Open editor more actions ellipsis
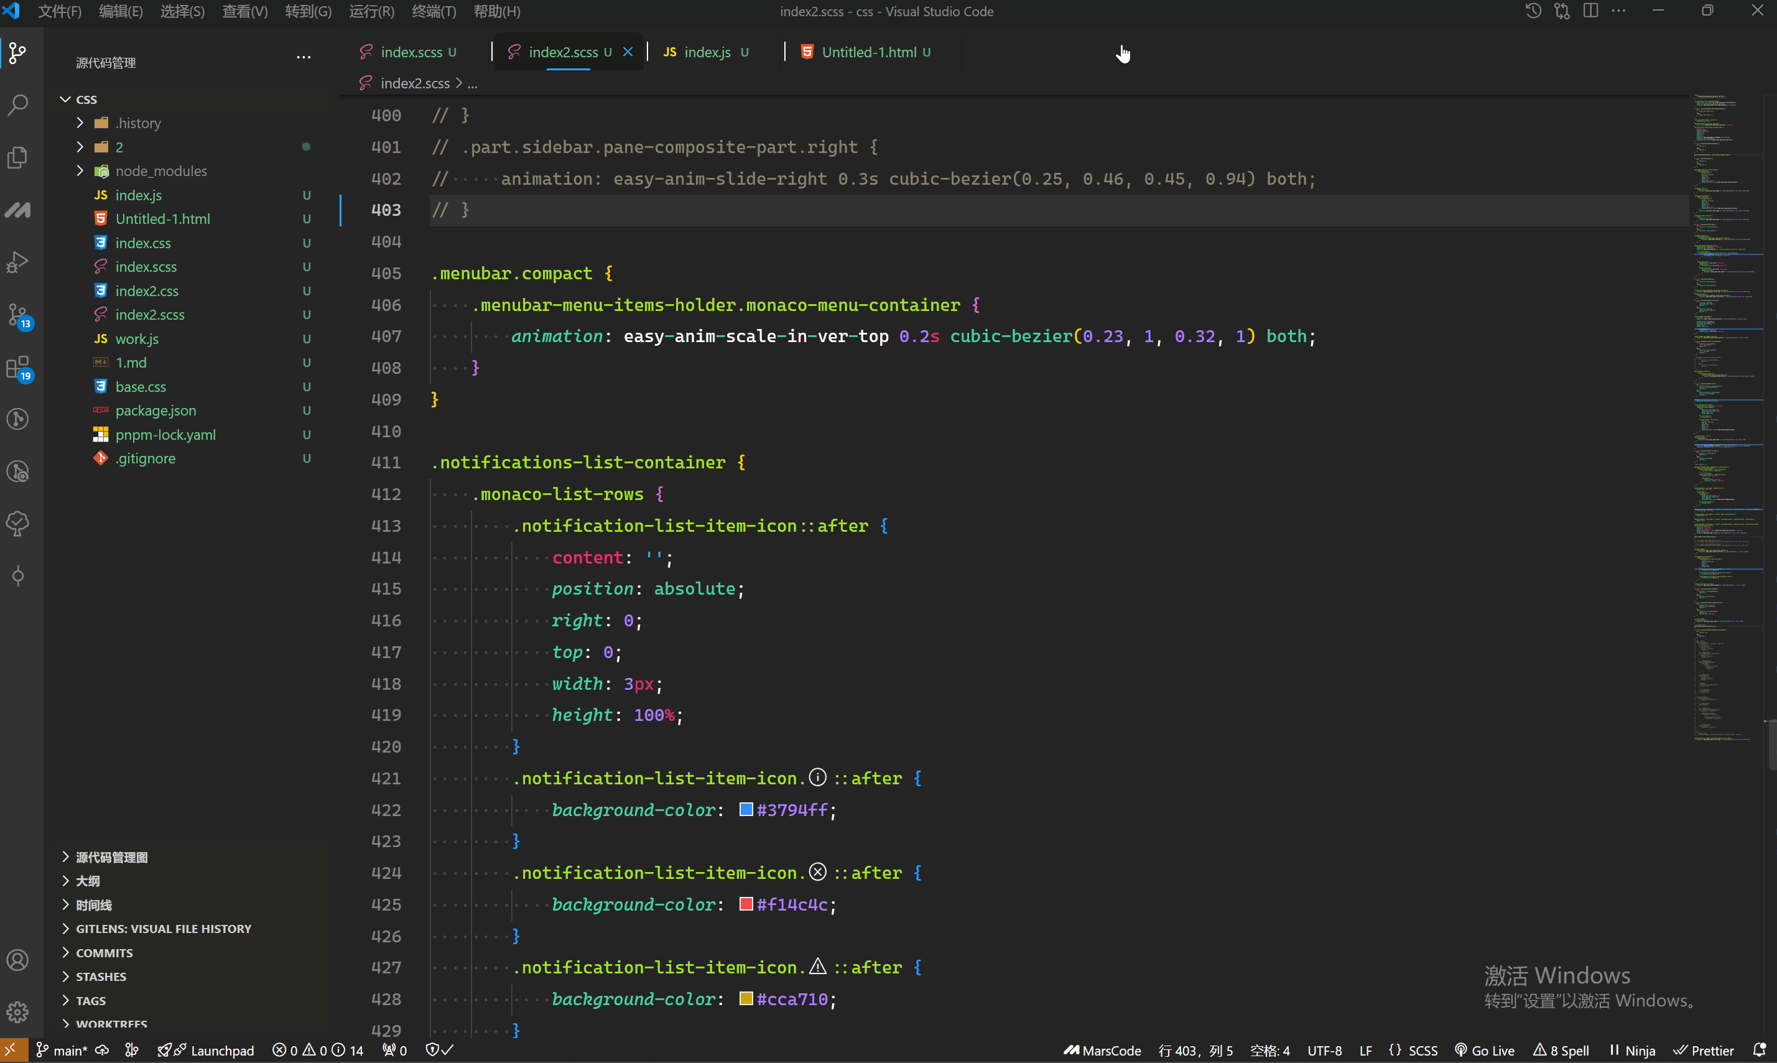Screen dimensions: 1777x1063 click(x=1619, y=11)
